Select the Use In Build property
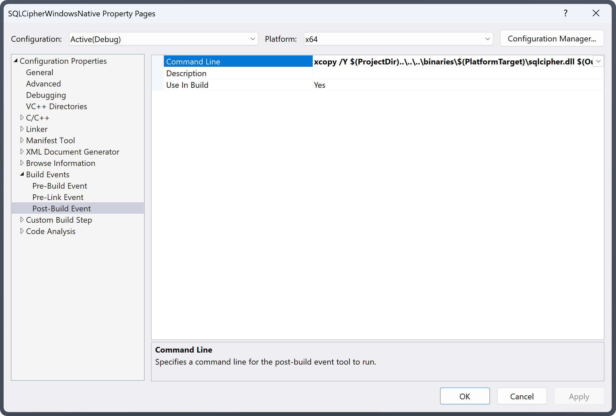 pos(238,85)
